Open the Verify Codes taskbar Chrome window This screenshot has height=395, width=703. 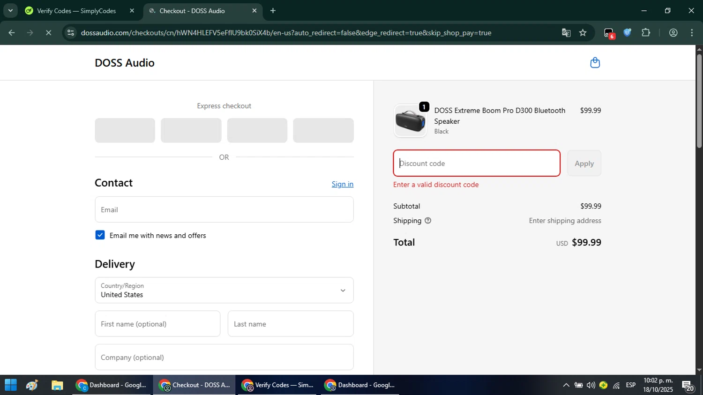[277, 385]
